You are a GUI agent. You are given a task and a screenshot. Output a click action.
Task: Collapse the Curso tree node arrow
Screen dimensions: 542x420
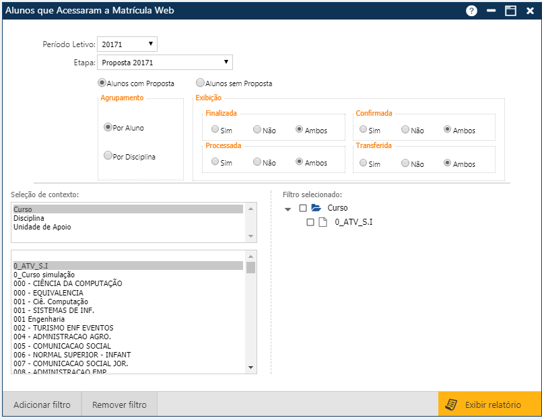click(x=288, y=209)
